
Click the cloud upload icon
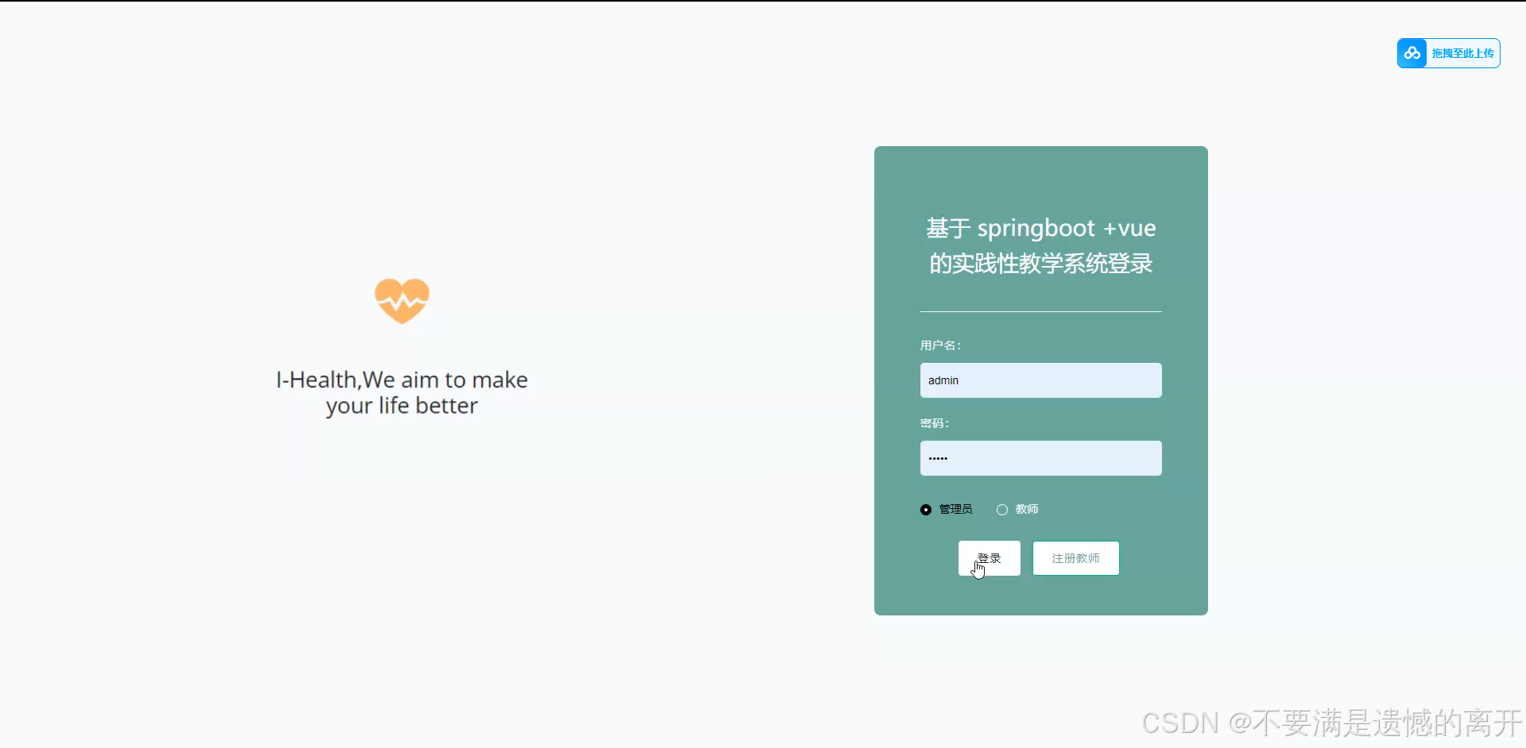1412,53
